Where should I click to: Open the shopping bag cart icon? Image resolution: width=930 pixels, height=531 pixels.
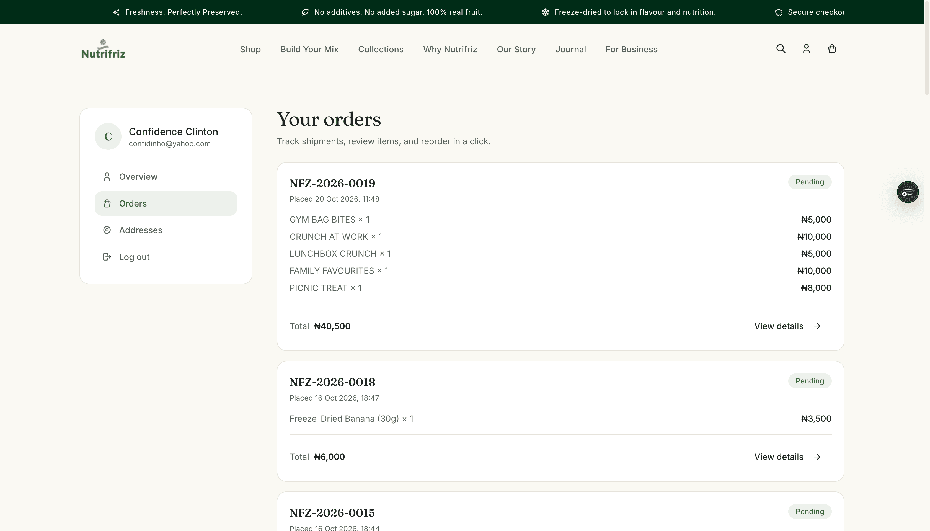832,49
